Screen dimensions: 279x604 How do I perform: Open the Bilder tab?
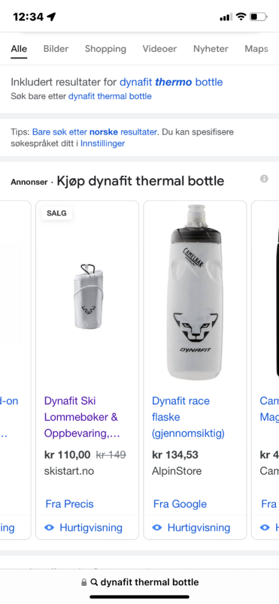coord(56,49)
